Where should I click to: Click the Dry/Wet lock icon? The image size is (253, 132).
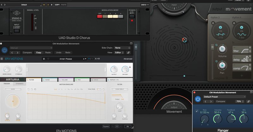pyautogui.click(x=130, y=67)
